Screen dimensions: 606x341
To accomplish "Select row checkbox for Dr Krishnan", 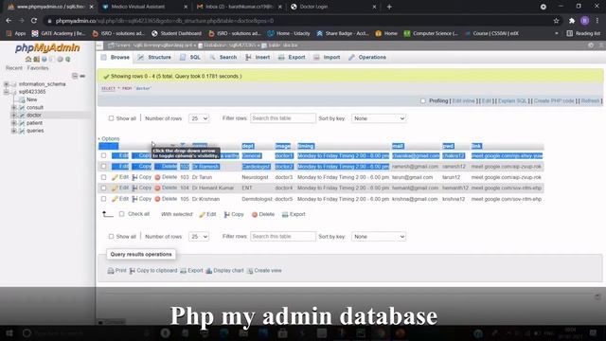I will point(103,199).
